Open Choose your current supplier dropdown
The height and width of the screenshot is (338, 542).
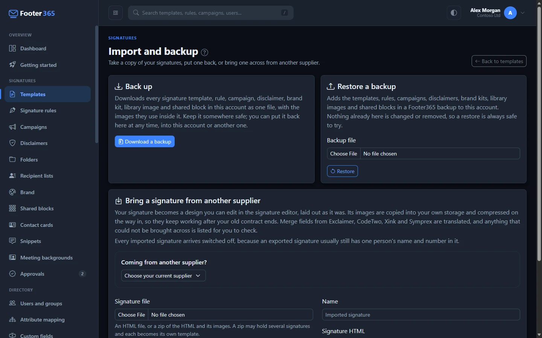coord(163,276)
